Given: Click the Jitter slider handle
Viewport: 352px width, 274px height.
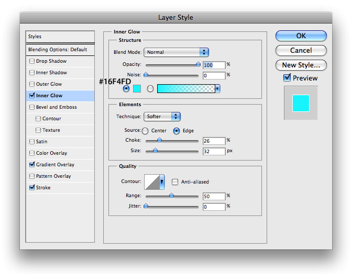Looking at the screenshot, I should point(146,206).
